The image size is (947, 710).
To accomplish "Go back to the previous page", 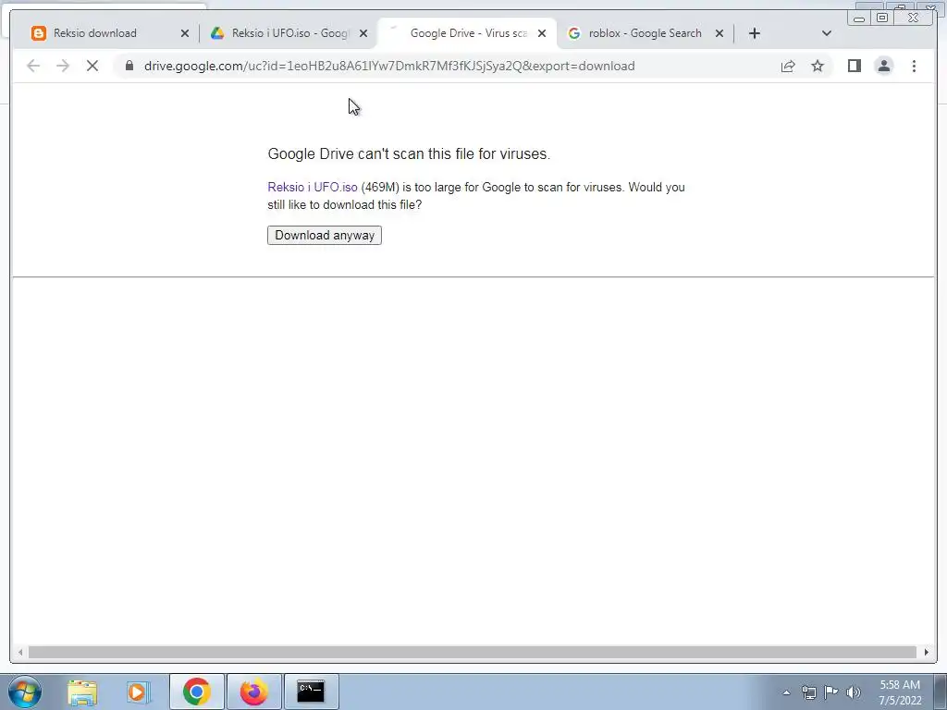I will (33, 66).
